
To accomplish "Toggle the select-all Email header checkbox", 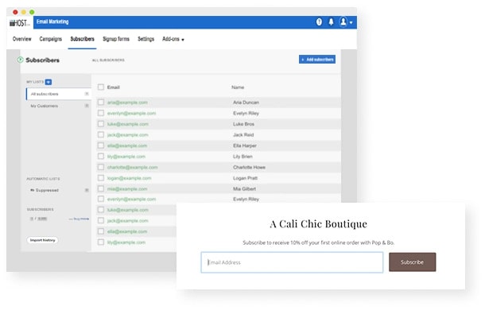I will coord(101,87).
